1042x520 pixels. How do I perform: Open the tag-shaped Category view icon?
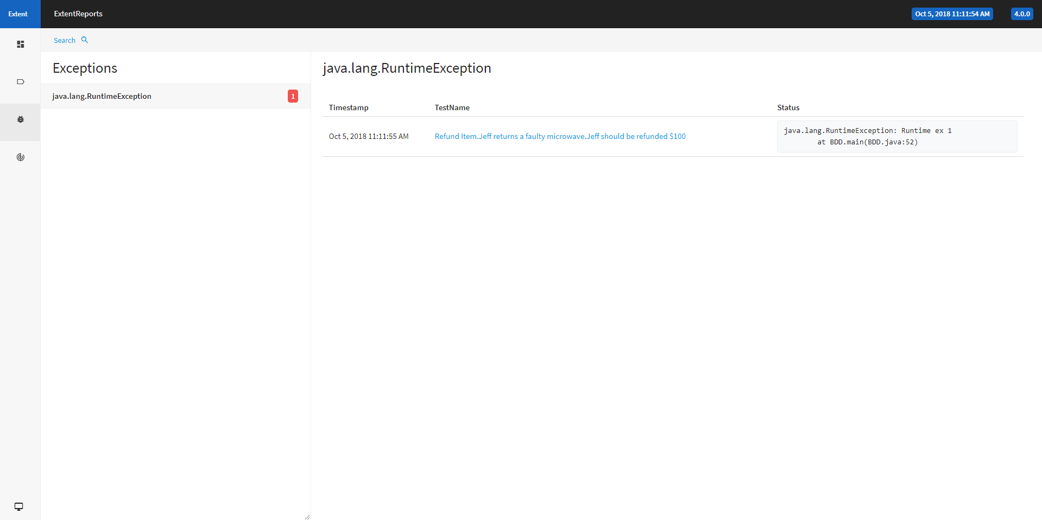pos(20,82)
